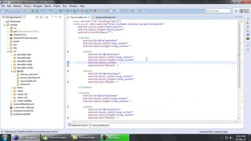Click the warning marker beside button2 Button tag
The width and height of the screenshot is (251, 141).
point(68,71)
